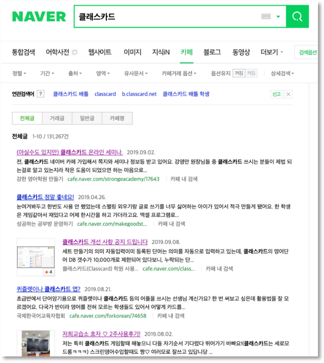Click related search 클래스카드 배틀 학생

pos(186,94)
